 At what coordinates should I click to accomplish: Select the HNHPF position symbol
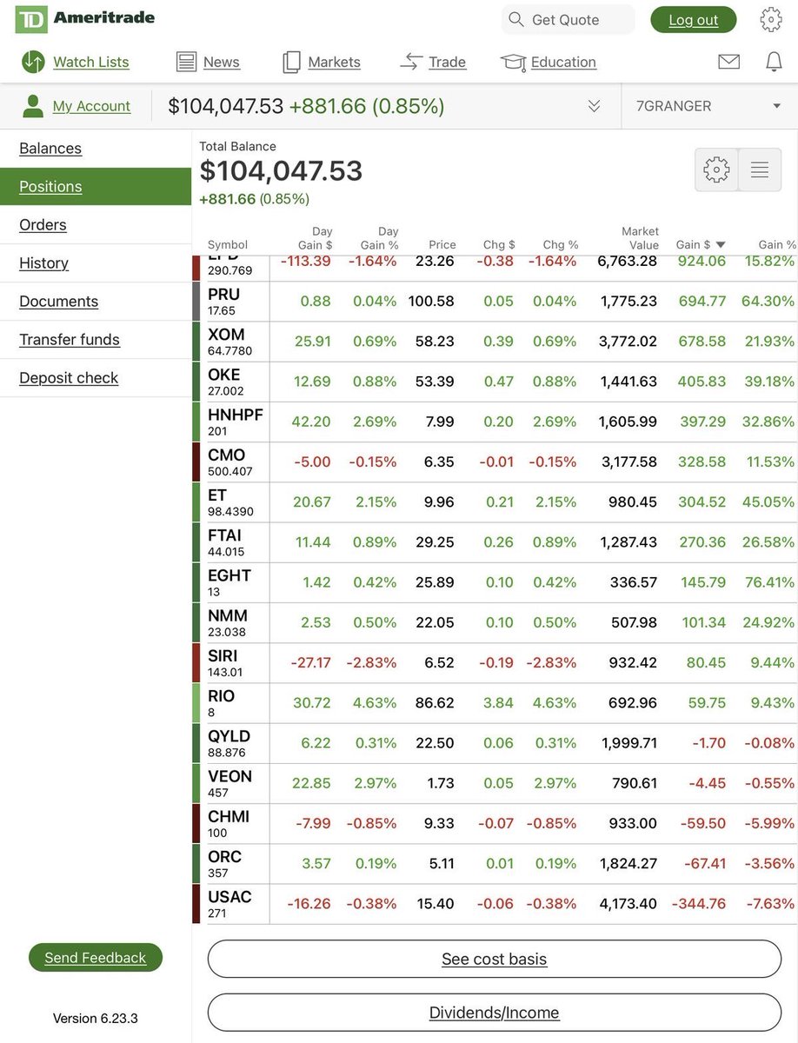(x=236, y=415)
